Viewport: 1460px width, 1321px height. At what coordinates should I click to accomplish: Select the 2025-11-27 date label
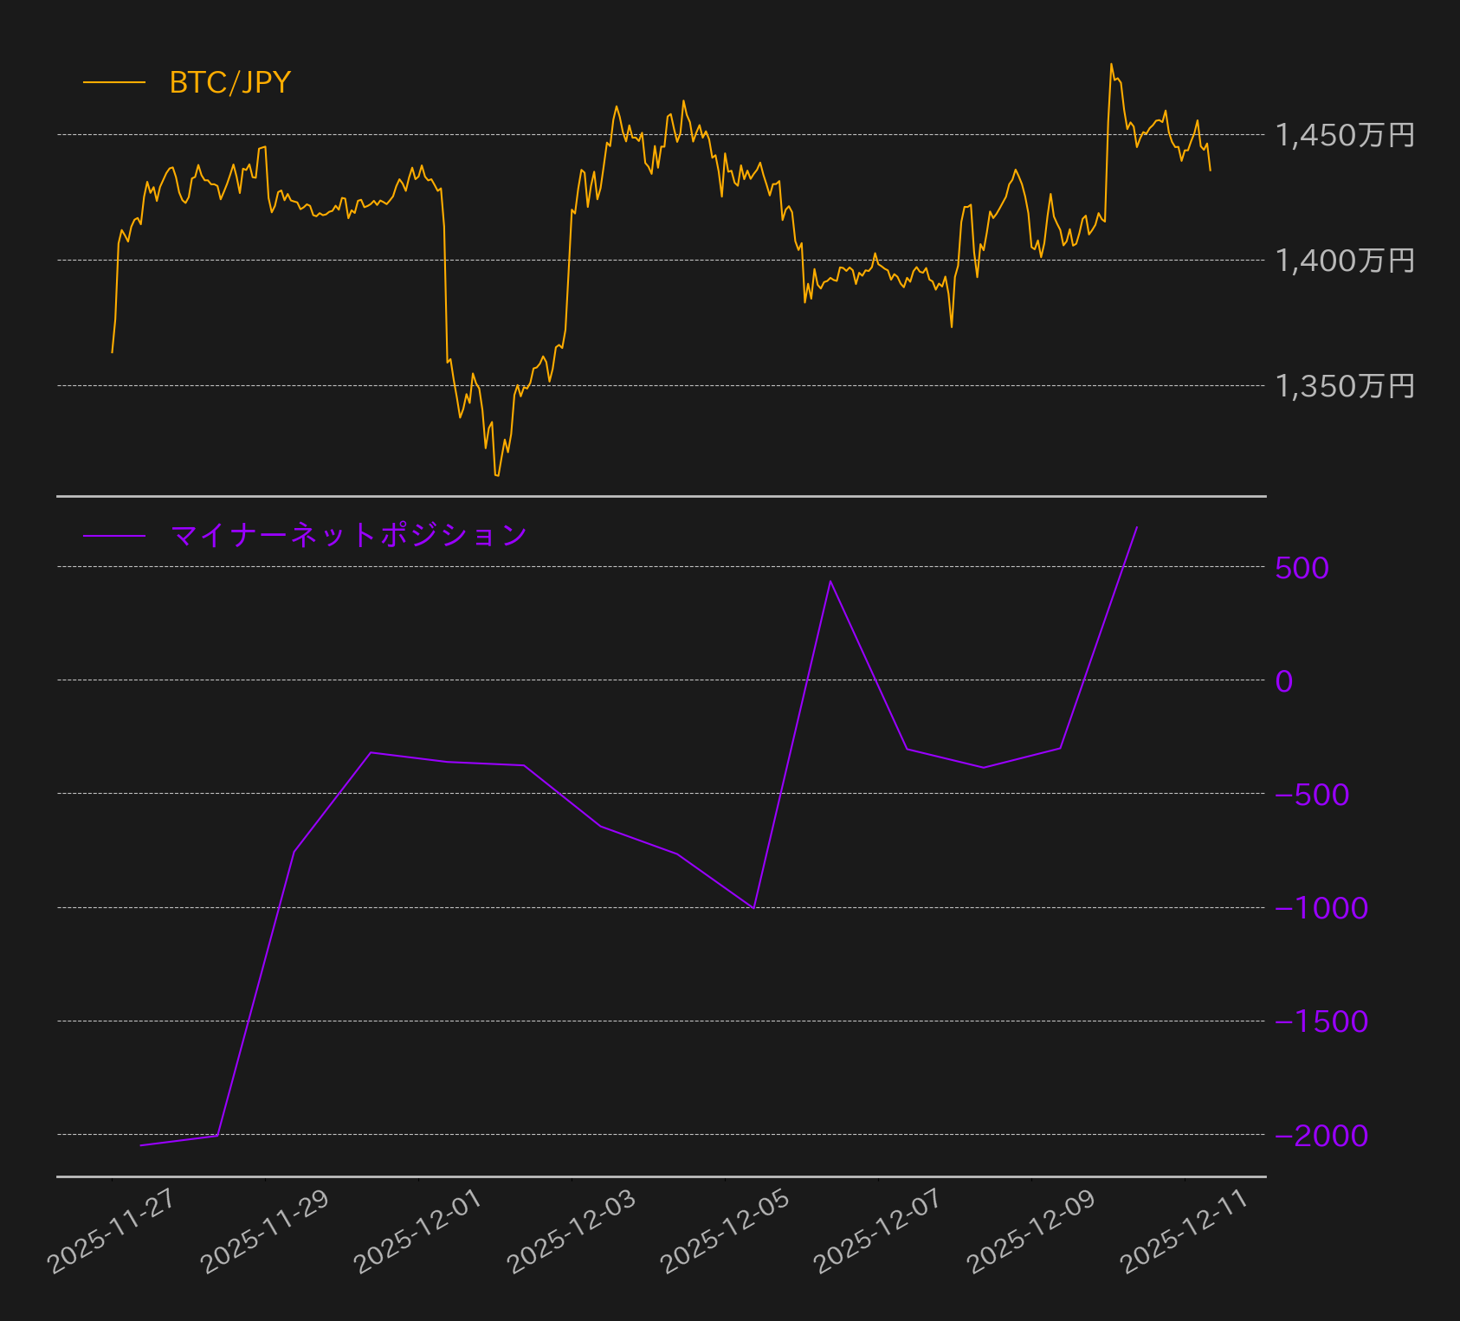(x=111, y=1231)
